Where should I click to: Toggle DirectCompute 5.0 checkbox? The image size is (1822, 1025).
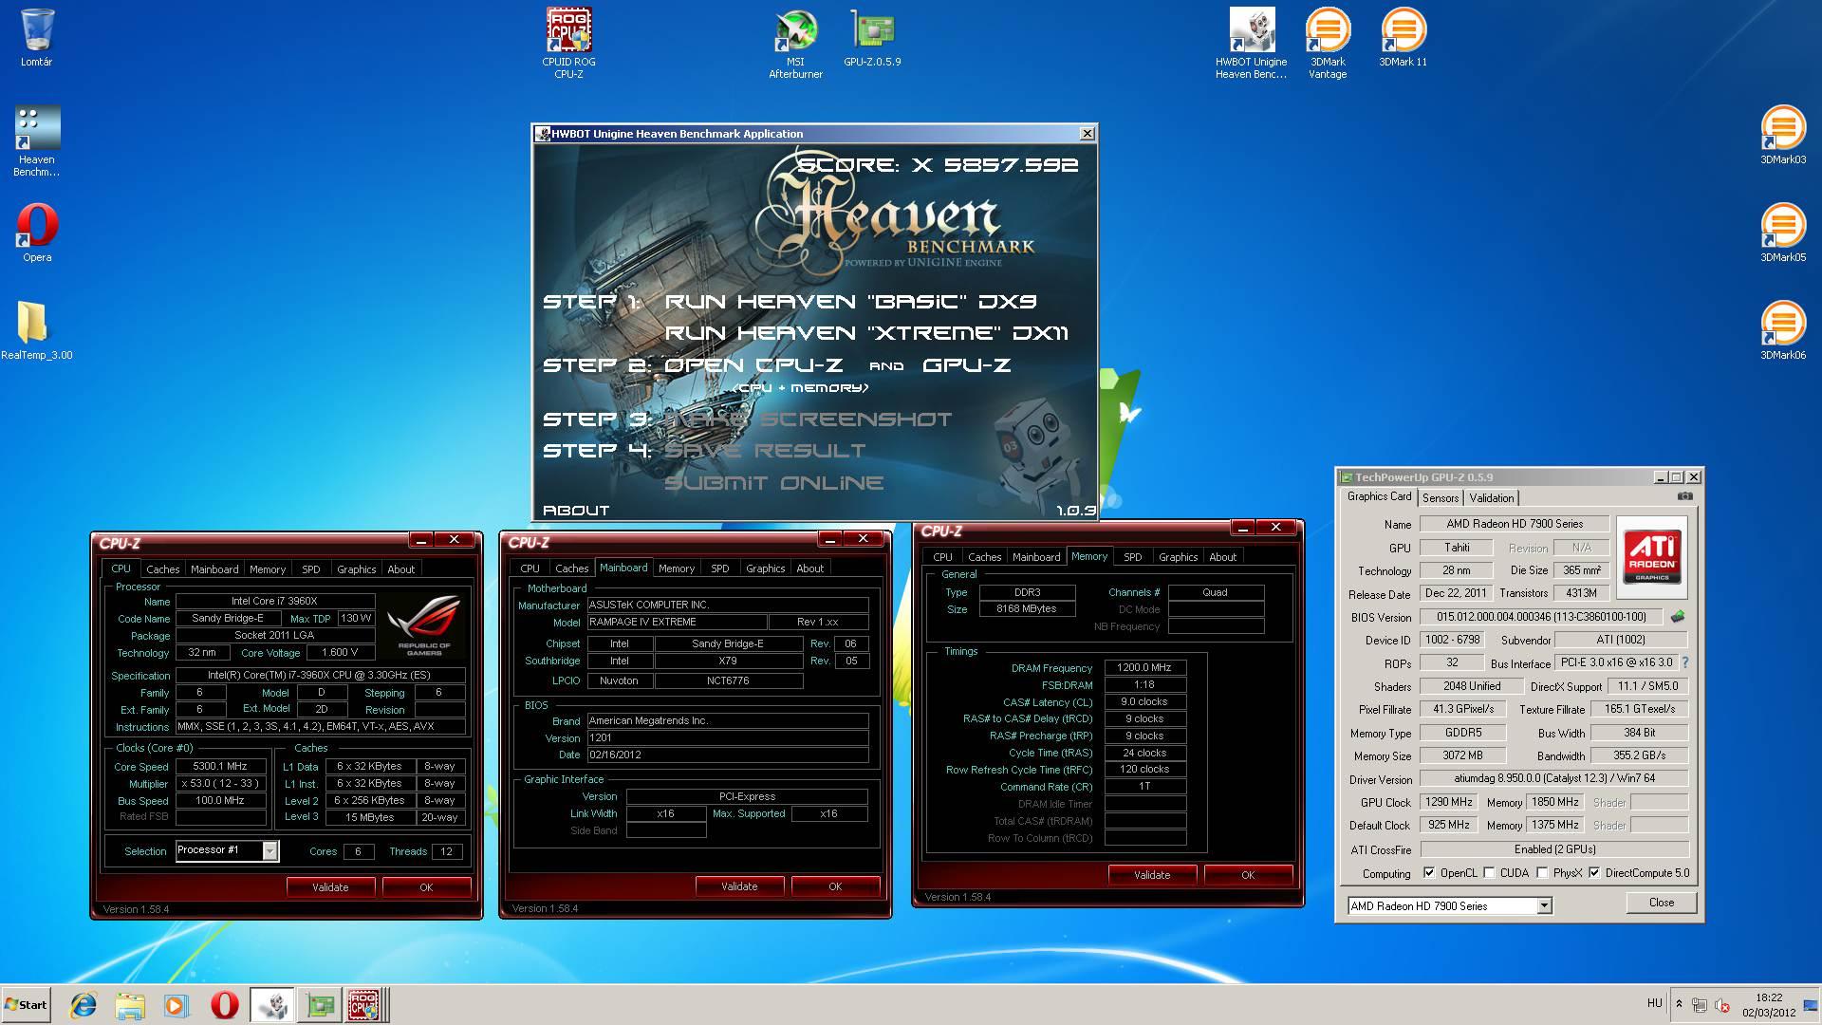coord(1594,873)
